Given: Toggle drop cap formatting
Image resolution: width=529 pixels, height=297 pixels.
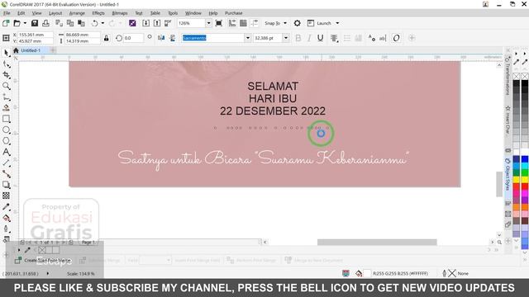Looking at the screenshot, I should coord(358,38).
